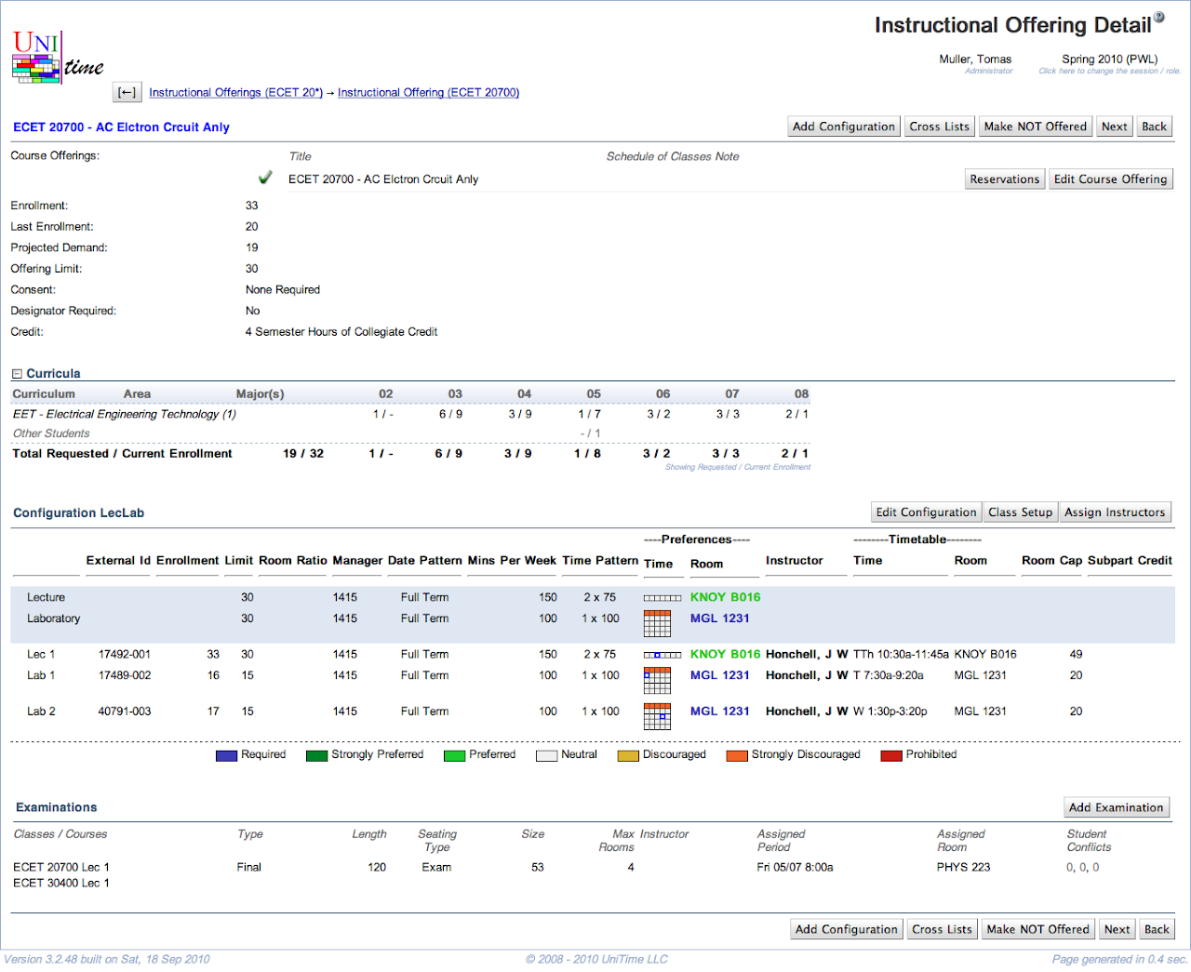Select green KNOY B016 room in Lecture row
This screenshot has height=972, width=1191.
point(725,597)
